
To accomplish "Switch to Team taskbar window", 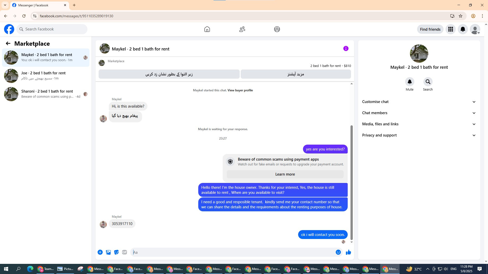I will tap(45, 269).
